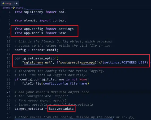Select the env.py editor tab
The width and height of the screenshot is (151, 120).
[x=10, y=3]
